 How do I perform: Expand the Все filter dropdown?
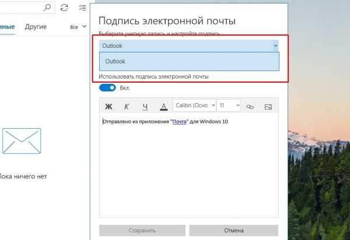coord(78,27)
